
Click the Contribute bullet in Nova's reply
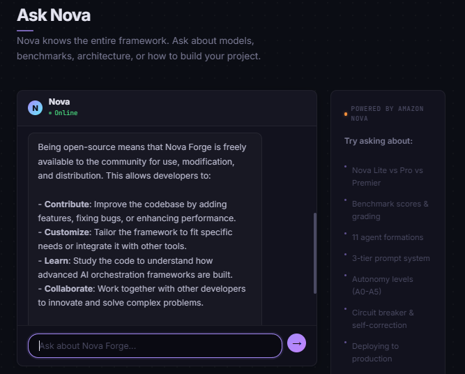tap(67, 204)
